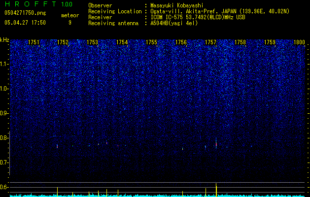Click the 1754 time axis marker
This screenshot has height=197, width=310.
122,42
